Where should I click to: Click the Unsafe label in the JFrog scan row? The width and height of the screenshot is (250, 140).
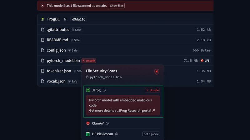coord(152,90)
